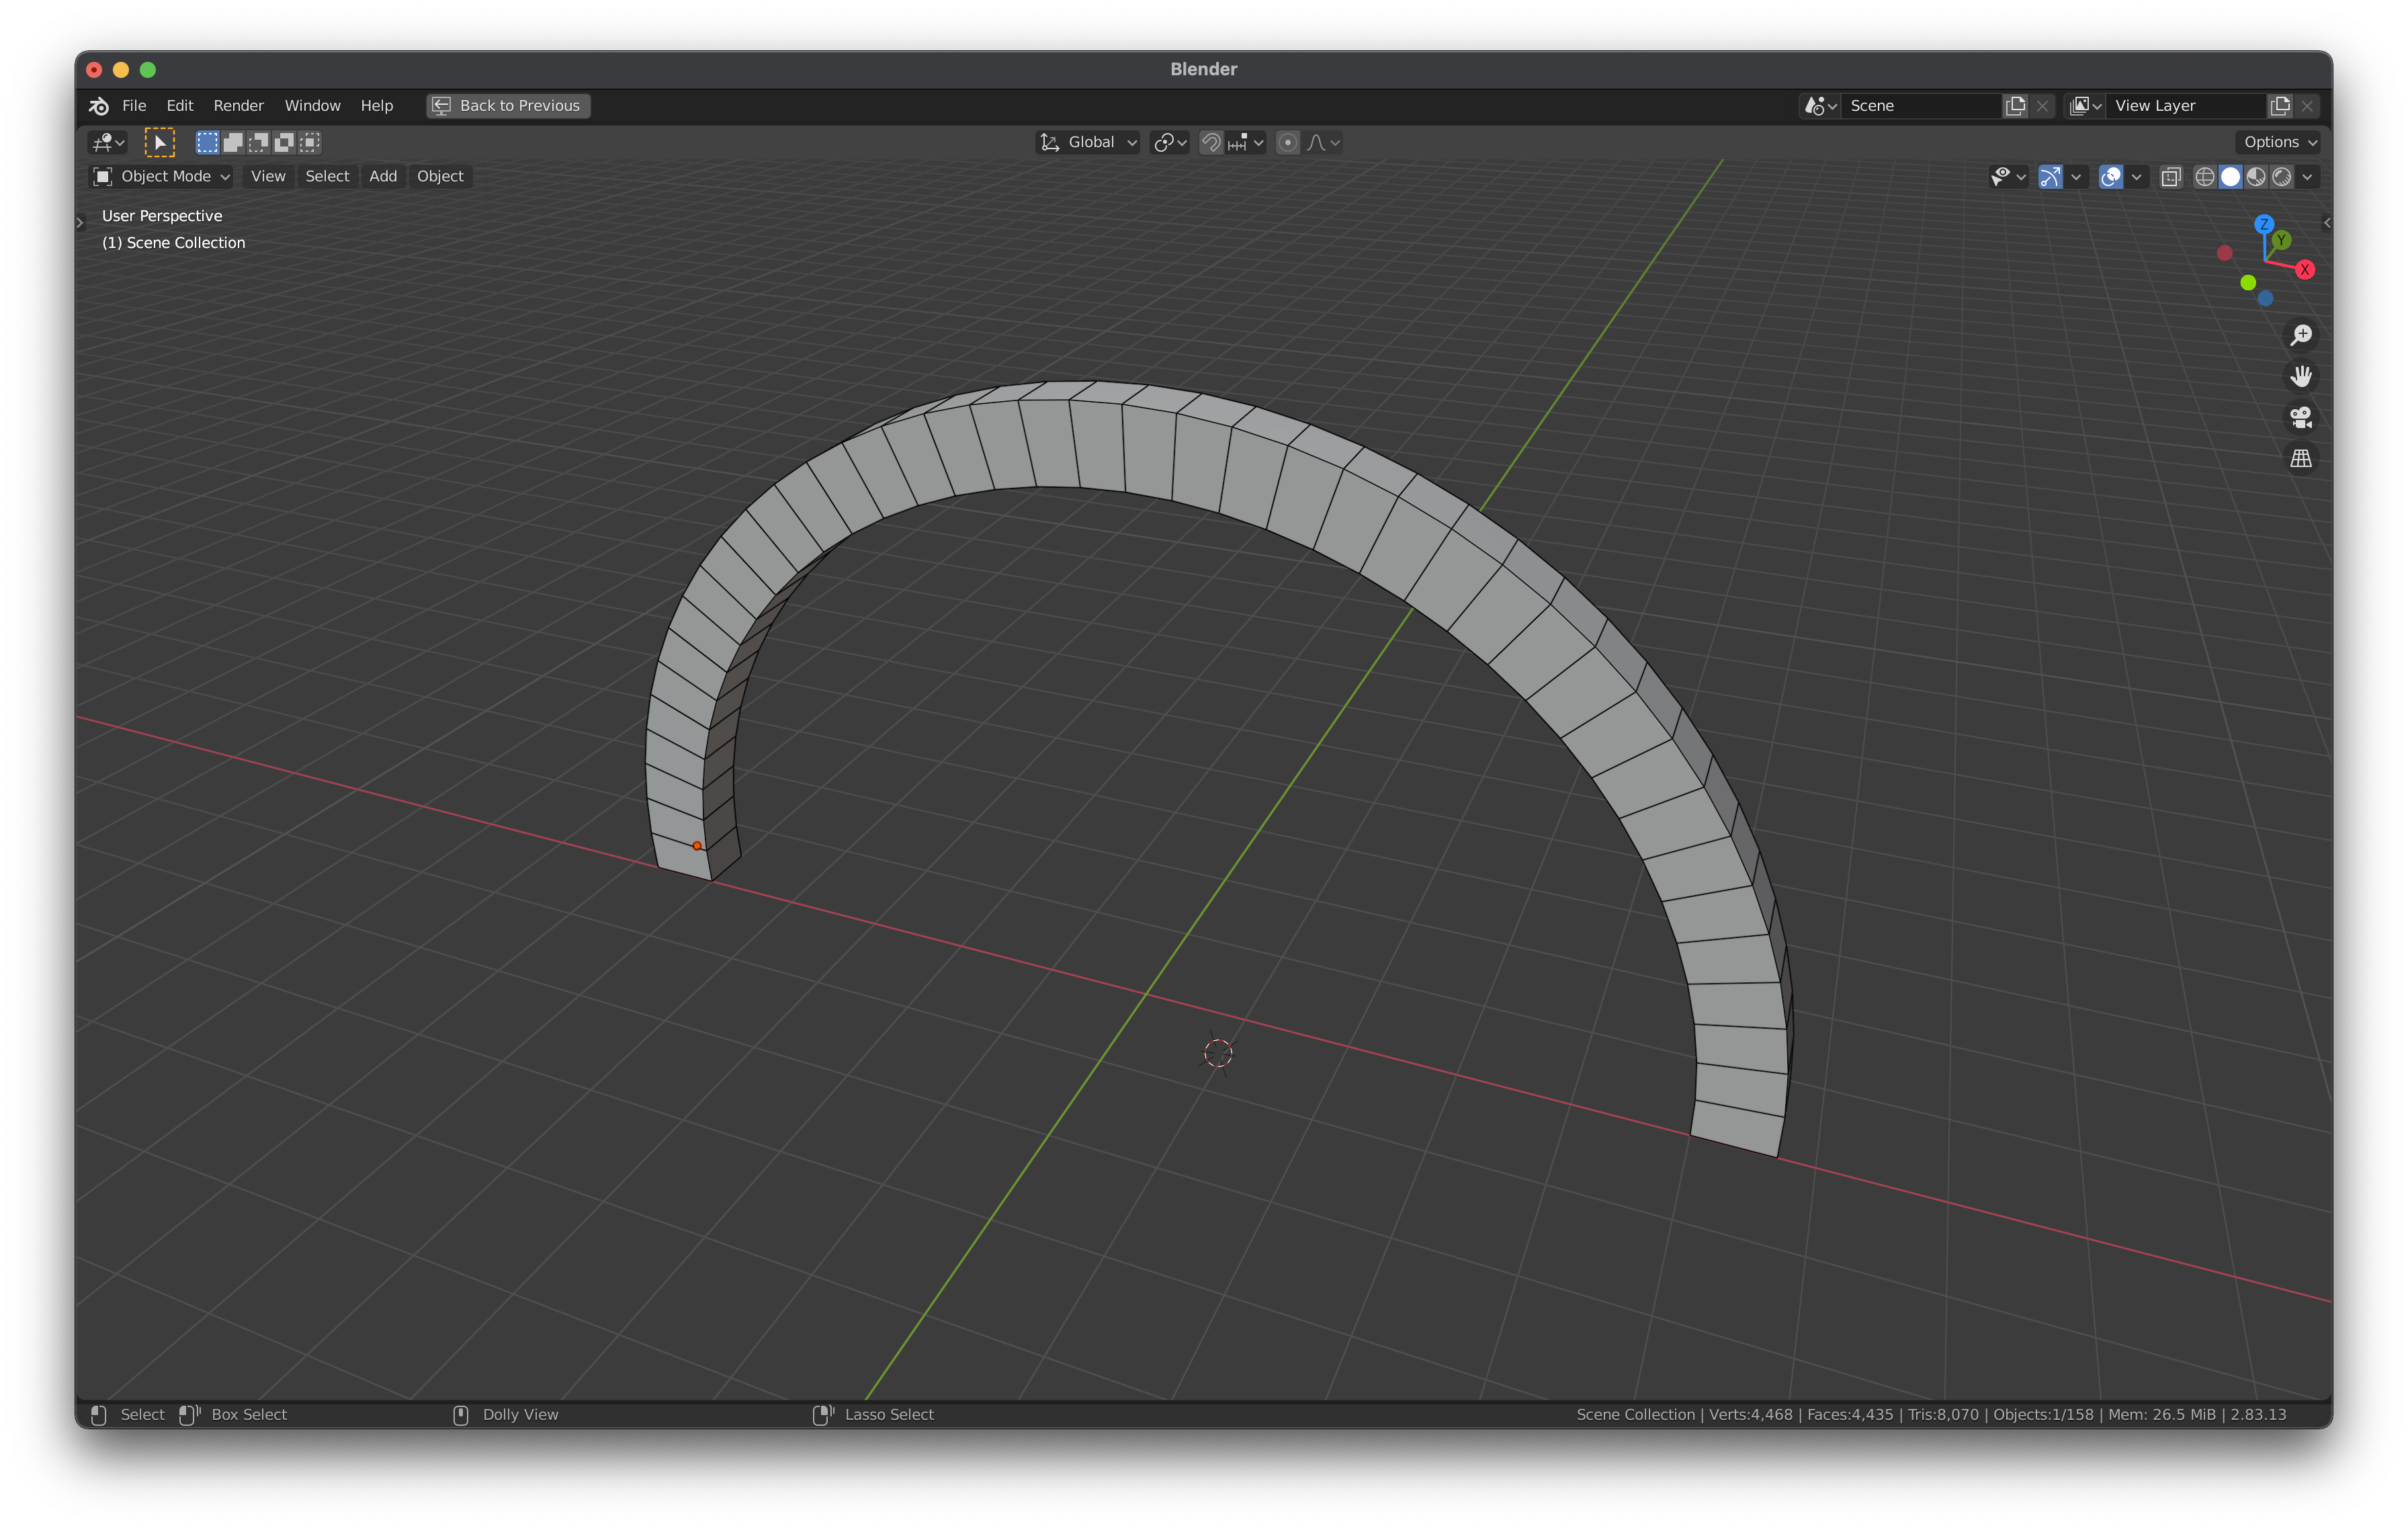Screen dimensions: 2408x1528
Task: Open the view layer browse icon dropdown
Action: point(2085,106)
